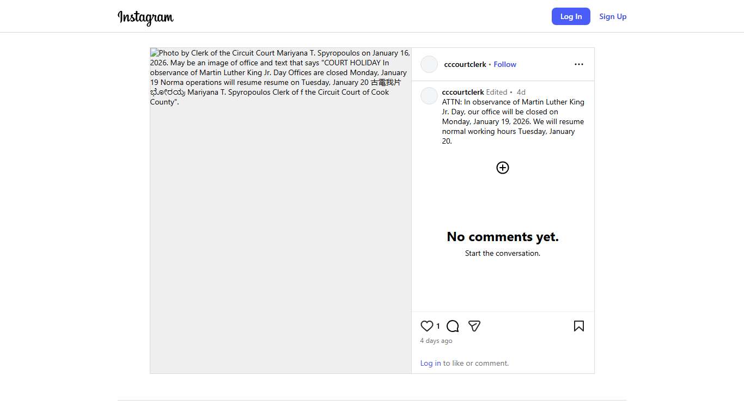Image resolution: width=744 pixels, height=418 pixels.
Task: Click the 4d timestamp on the caption
Action: pyautogui.click(x=521, y=92)
